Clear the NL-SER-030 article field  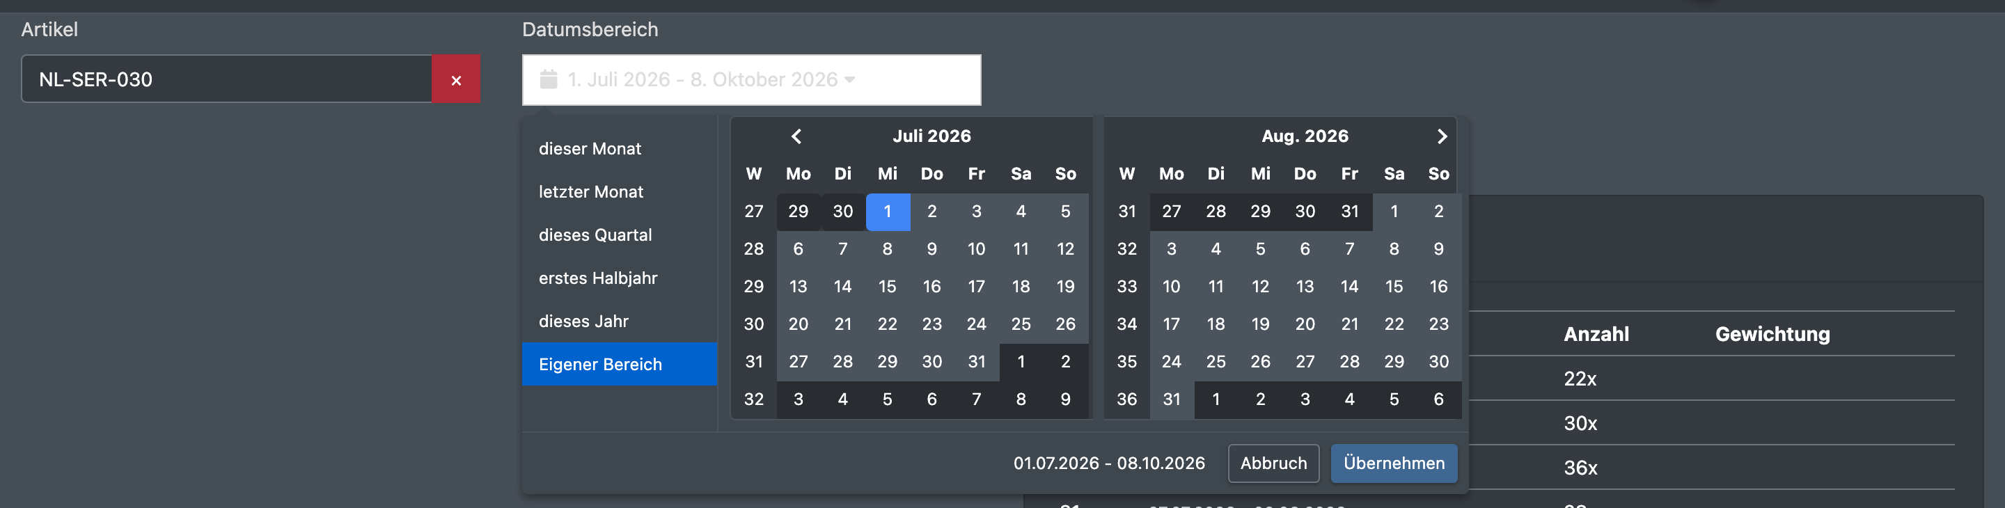(x=456, y=79)
